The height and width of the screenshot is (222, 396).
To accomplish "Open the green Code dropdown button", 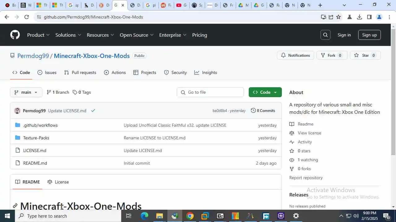I will coord(265,92).
